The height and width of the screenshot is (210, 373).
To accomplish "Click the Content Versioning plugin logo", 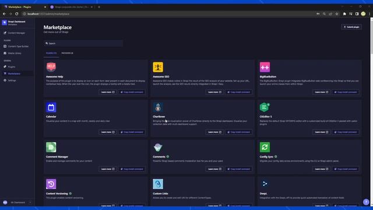I will pos(51,184).
